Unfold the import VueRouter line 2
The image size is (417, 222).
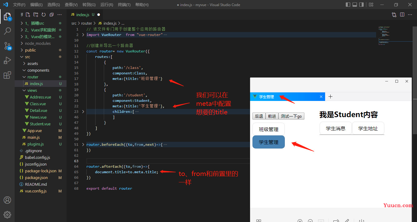(83, 35)
